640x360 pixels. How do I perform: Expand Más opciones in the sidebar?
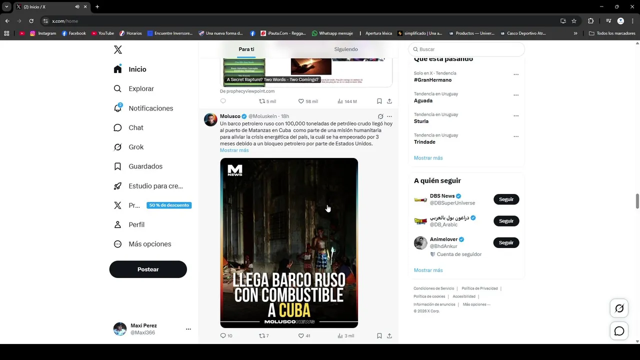coord(142,244)
